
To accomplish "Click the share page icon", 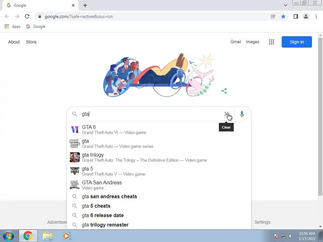I will click(273, 16).
